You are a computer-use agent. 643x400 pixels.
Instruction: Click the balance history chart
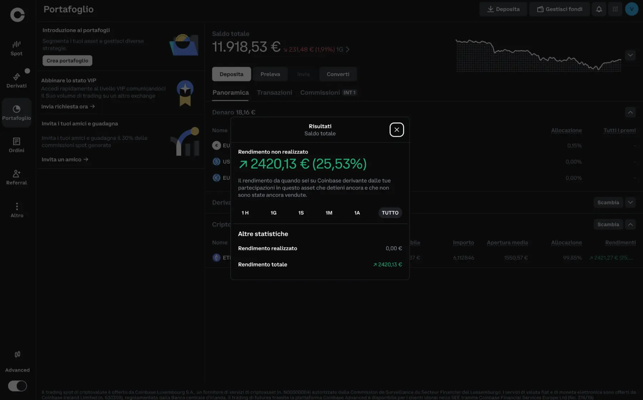pos(539,55)
